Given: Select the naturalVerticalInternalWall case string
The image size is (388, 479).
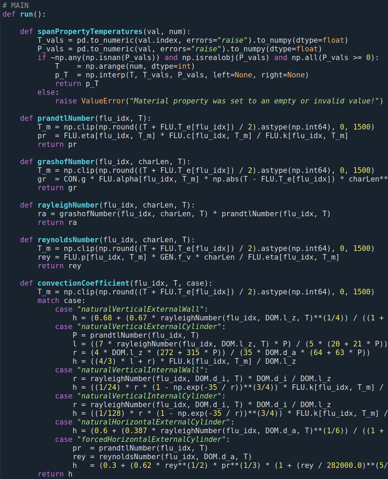Looking at the screenshot, I should pyautogui.click(x=140, y=370).
